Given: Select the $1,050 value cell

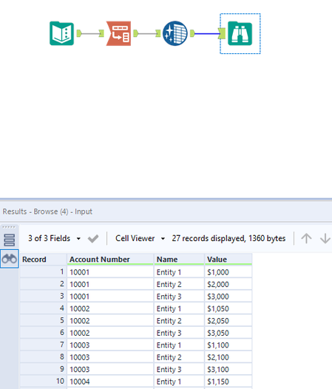Looking at the screenshot, I should click(228, 308).
